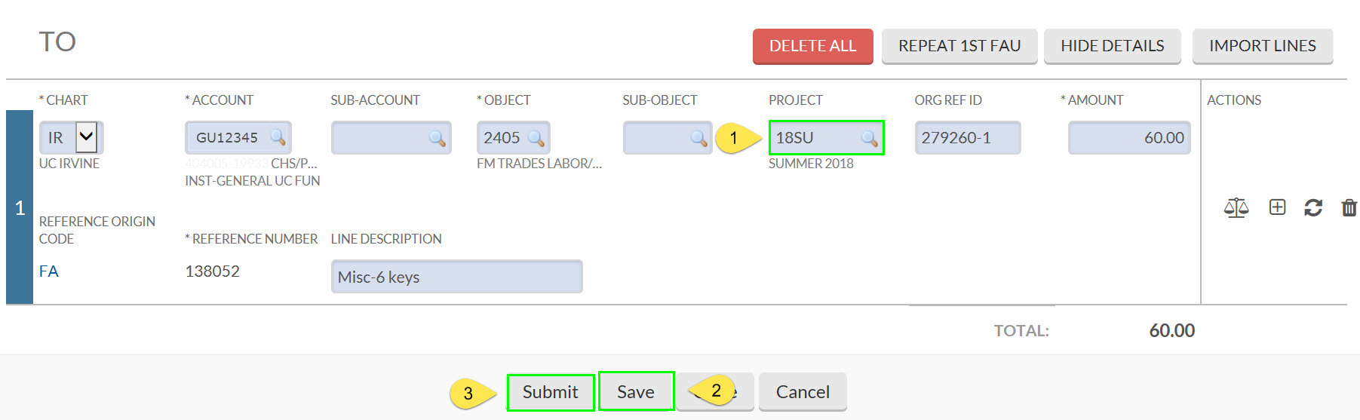Open the FA reference origin code link
The width and height of the screenshot is (1360, 420).
pyautogui.click(x=49, y=271)
